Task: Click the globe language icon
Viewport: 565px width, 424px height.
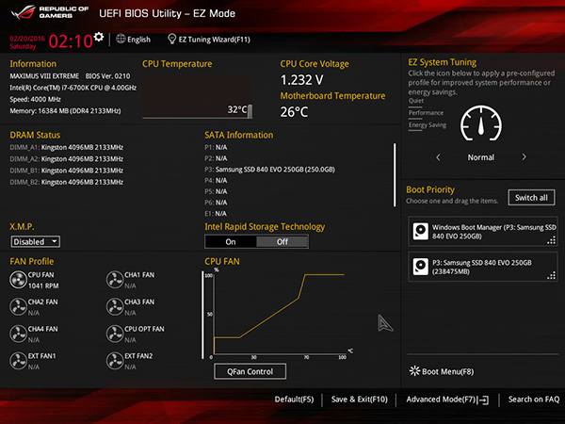Action: pyautogui.click(x=121, y=39)
